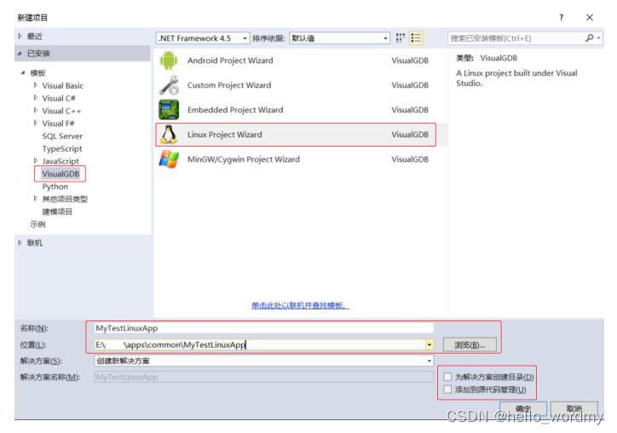Cancel with the 取消 button
Viewport: 617px width, 433px height.
point(574,407)
